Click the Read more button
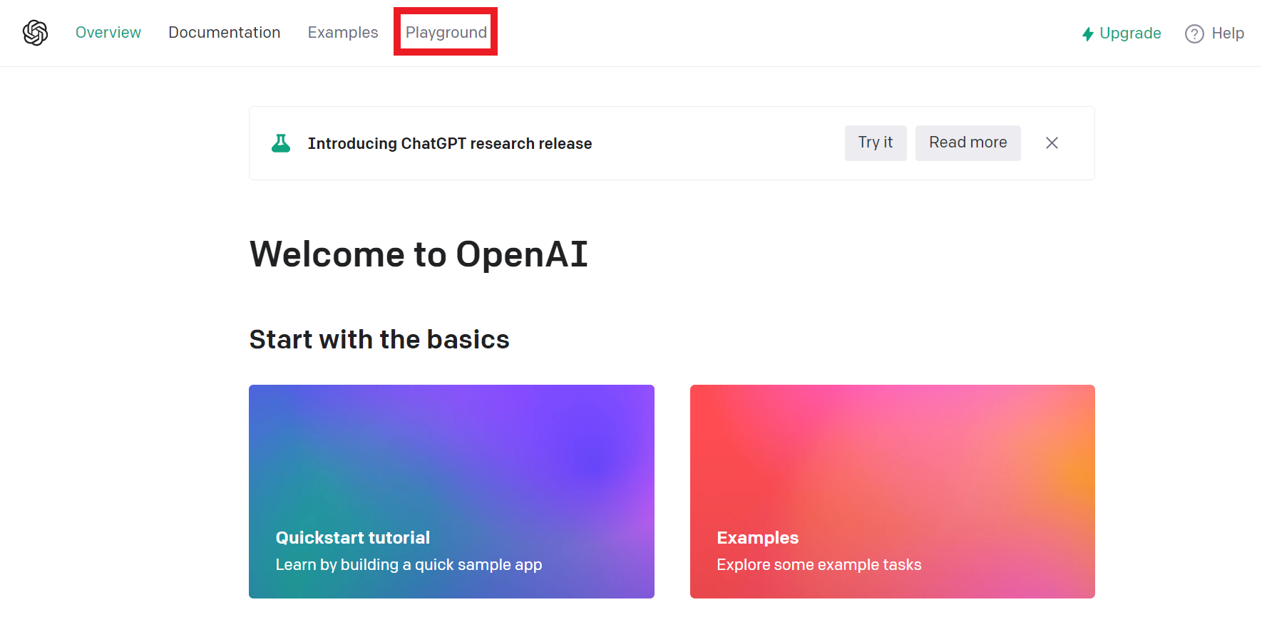This screenshot has height=622, width=1262. pos(968,142)
